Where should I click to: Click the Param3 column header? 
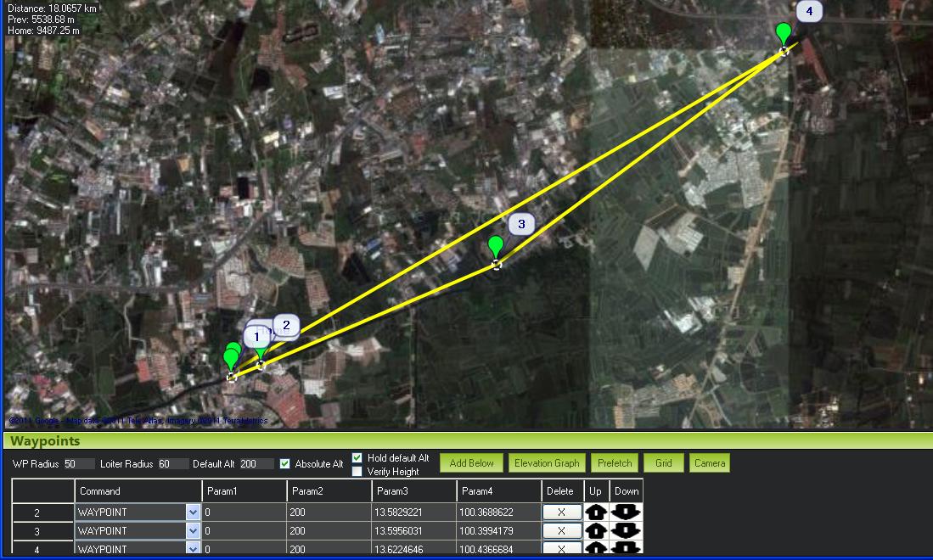click(x=413, y=491)
